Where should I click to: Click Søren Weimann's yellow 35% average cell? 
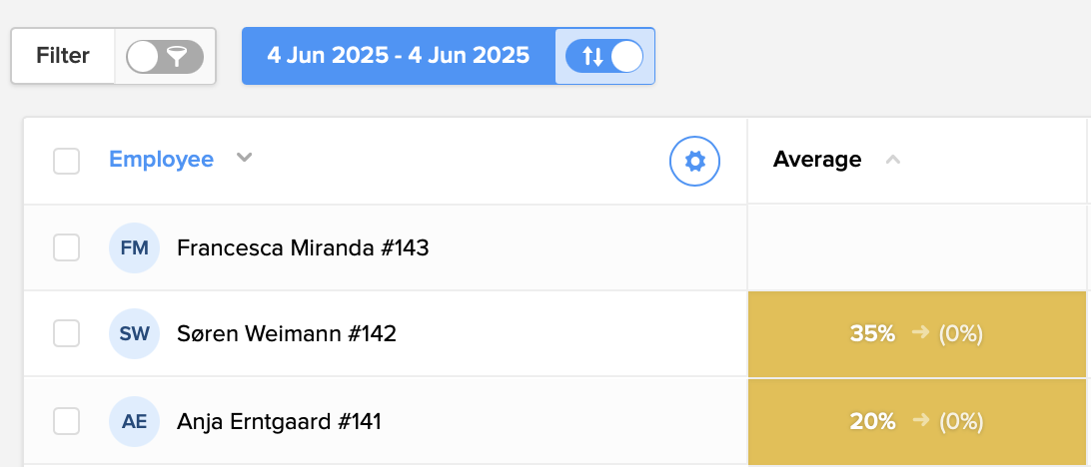coord(916,334)
